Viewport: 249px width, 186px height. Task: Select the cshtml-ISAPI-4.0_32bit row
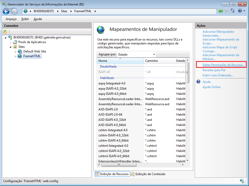pos(141,151)
